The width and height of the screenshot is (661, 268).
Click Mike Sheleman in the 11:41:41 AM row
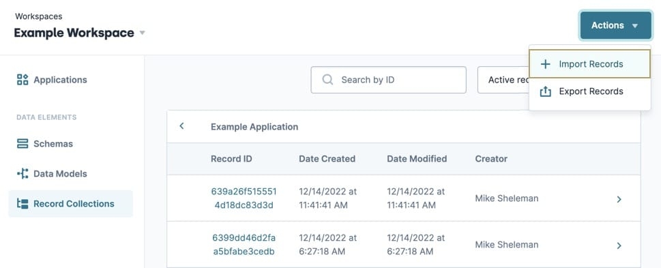507,198
